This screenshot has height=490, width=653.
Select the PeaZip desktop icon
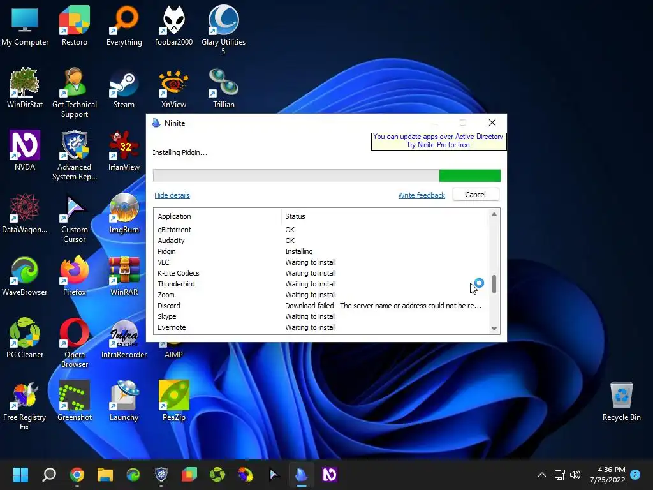tap(173, 401)
